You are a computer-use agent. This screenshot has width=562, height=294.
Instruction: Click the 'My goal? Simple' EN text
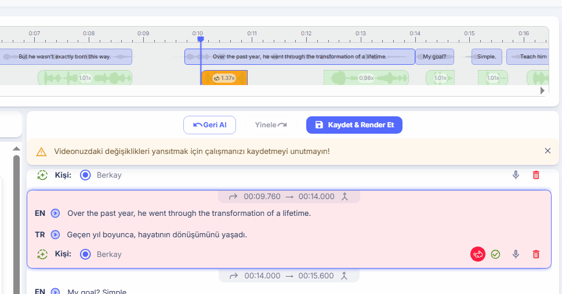coord(97,292)
